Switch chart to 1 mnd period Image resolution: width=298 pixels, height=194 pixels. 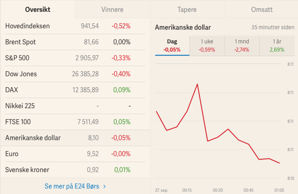click(x=242, y=46)
